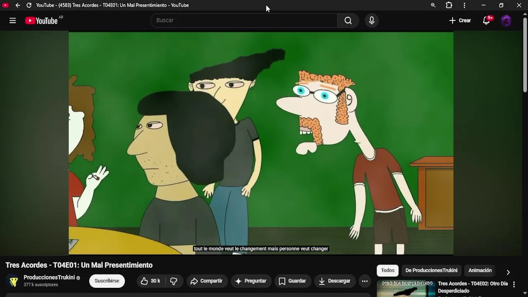Click the video player to pause
Screen dimensions: 528x297
[261, 143]
